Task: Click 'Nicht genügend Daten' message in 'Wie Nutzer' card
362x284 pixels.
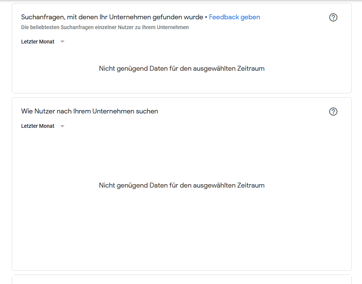Action: (181, 185)
